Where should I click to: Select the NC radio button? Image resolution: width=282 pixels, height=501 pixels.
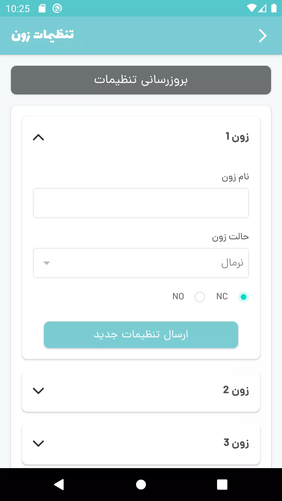click(x=243, y=297)
